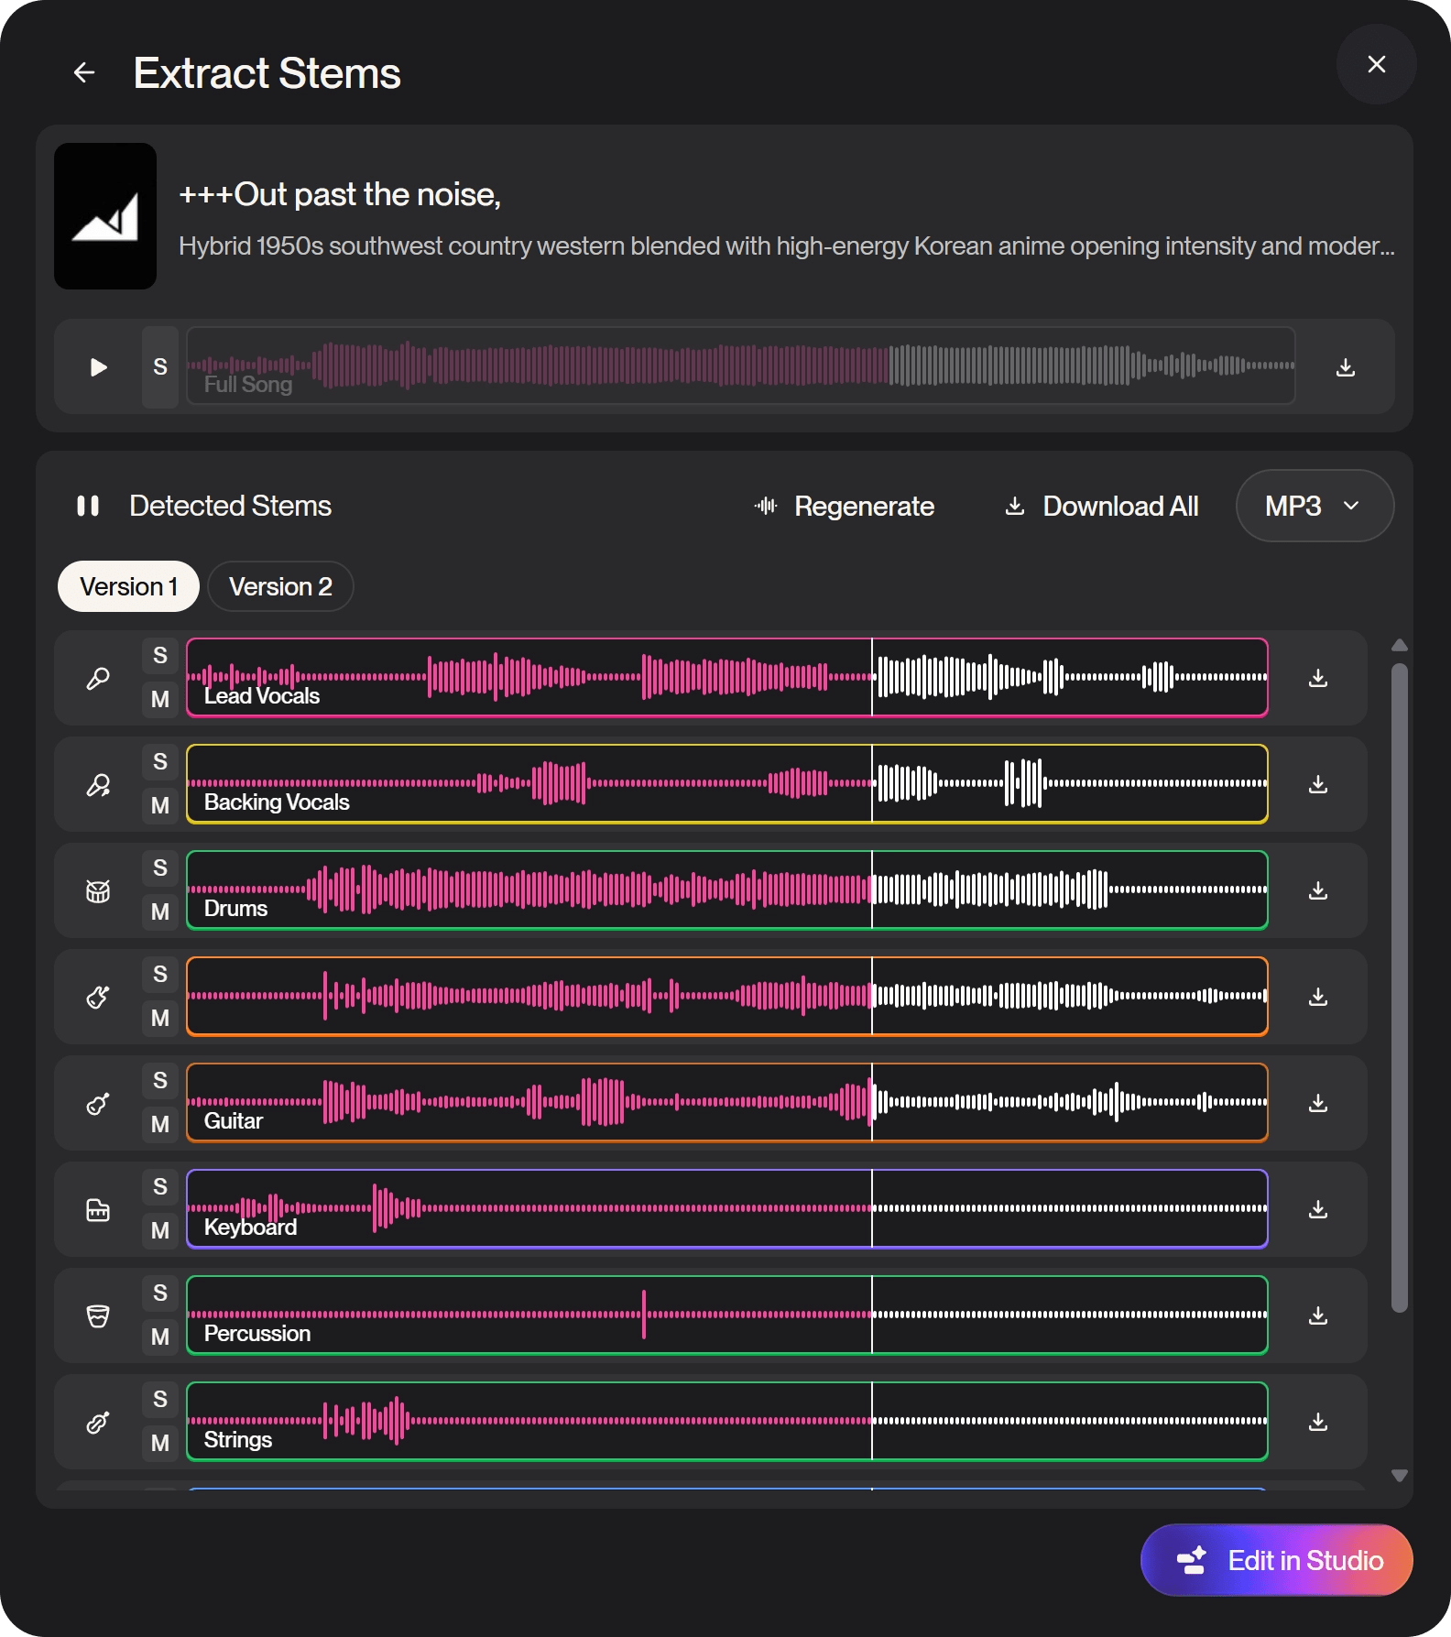The width and height of the screenshot is (1451, 1637).
Task: Solo the Strings stem
Action: point(160,1399)
